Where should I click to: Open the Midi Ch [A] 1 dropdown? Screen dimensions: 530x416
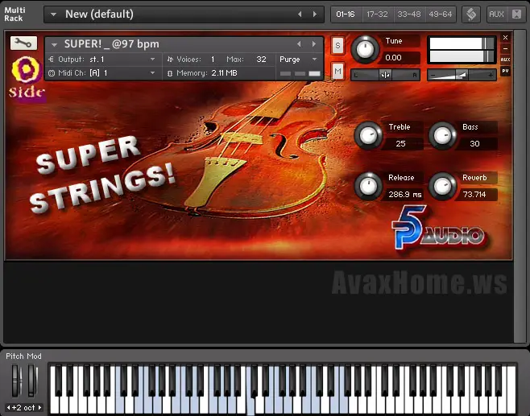[x=104, y=73]
